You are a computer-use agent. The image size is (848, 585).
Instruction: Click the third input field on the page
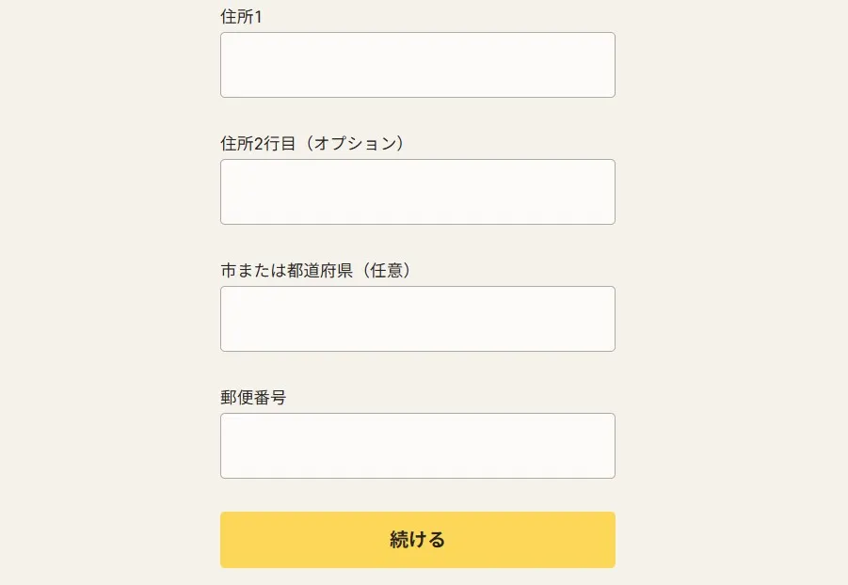[x=417, y=318]
